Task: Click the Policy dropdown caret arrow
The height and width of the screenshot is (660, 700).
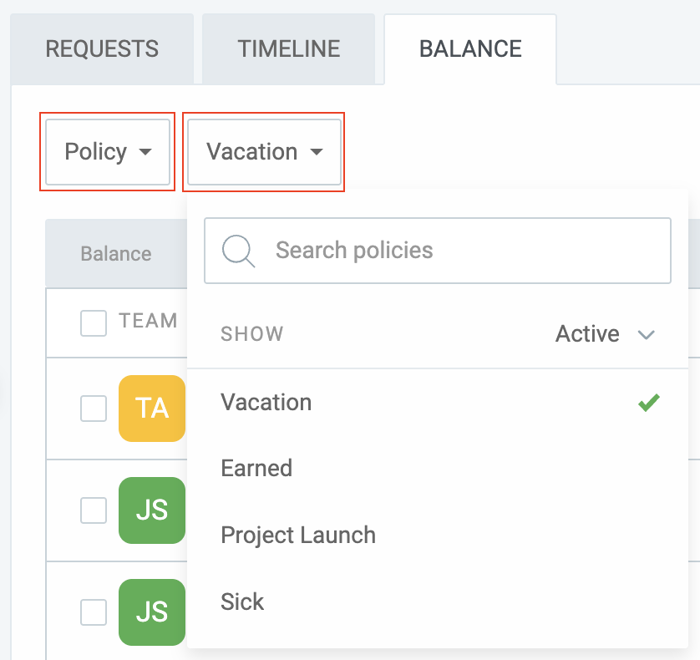Action: pyautogui.click(x=145, y=152)
